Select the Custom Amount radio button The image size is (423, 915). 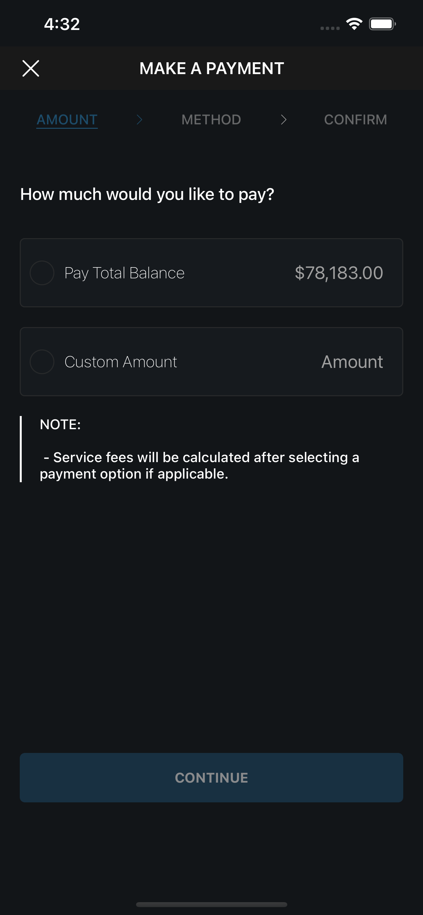[x=42, y=362]
